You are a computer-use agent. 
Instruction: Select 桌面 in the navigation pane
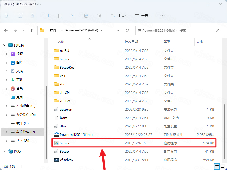[20, 97]
